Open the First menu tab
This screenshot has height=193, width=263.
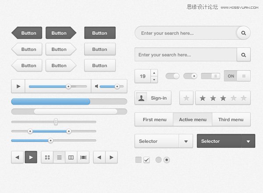[154, 119]
